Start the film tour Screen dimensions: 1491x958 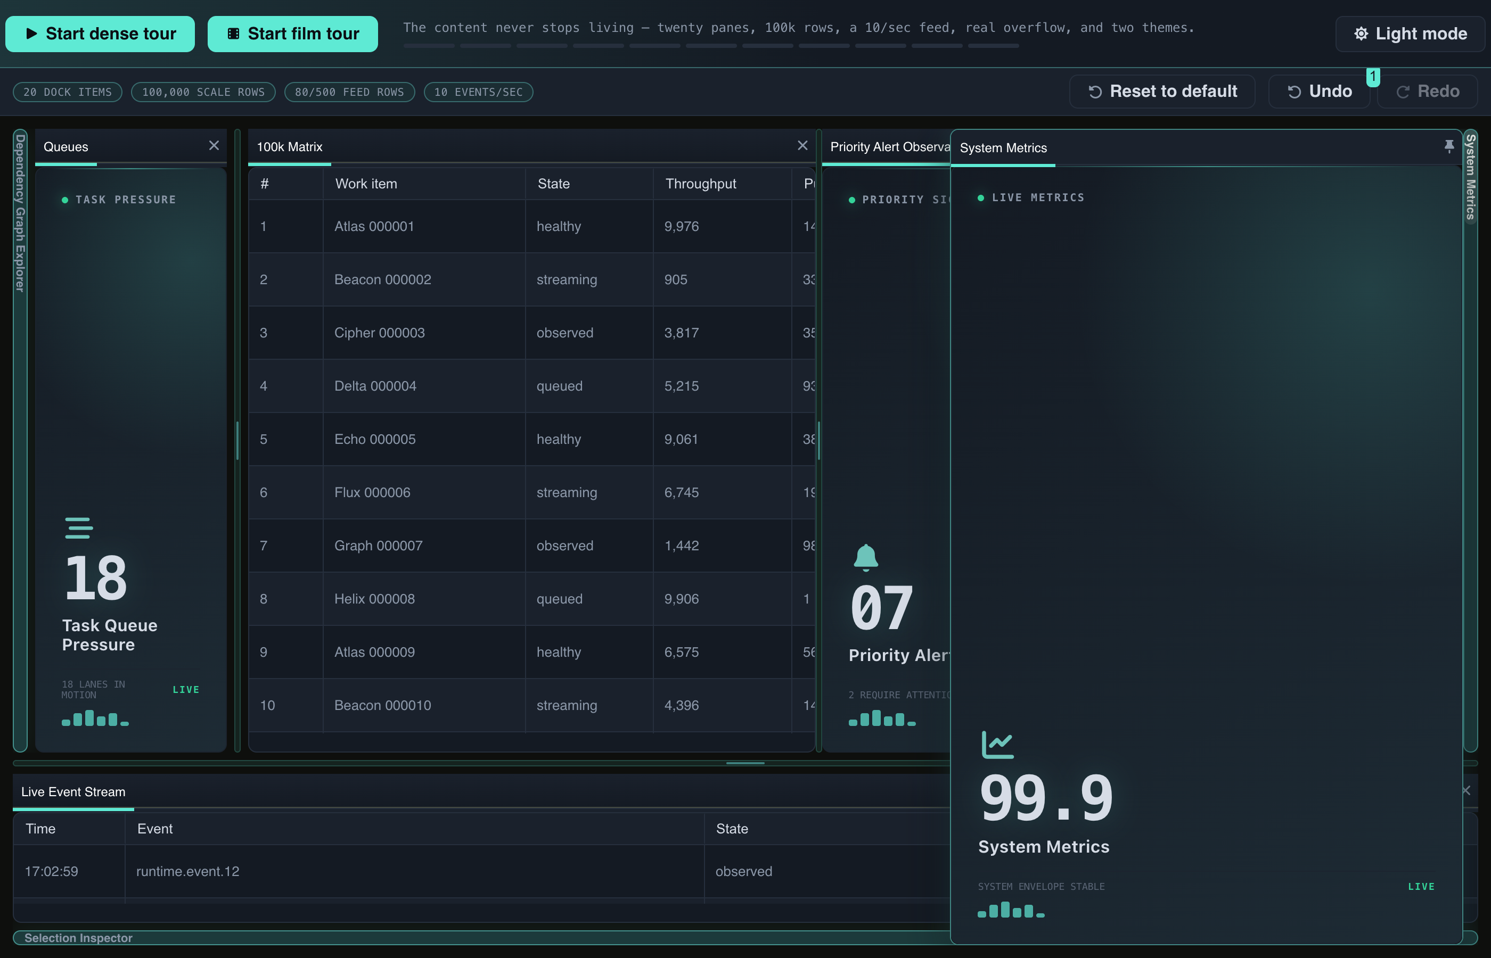pos(292,34)
